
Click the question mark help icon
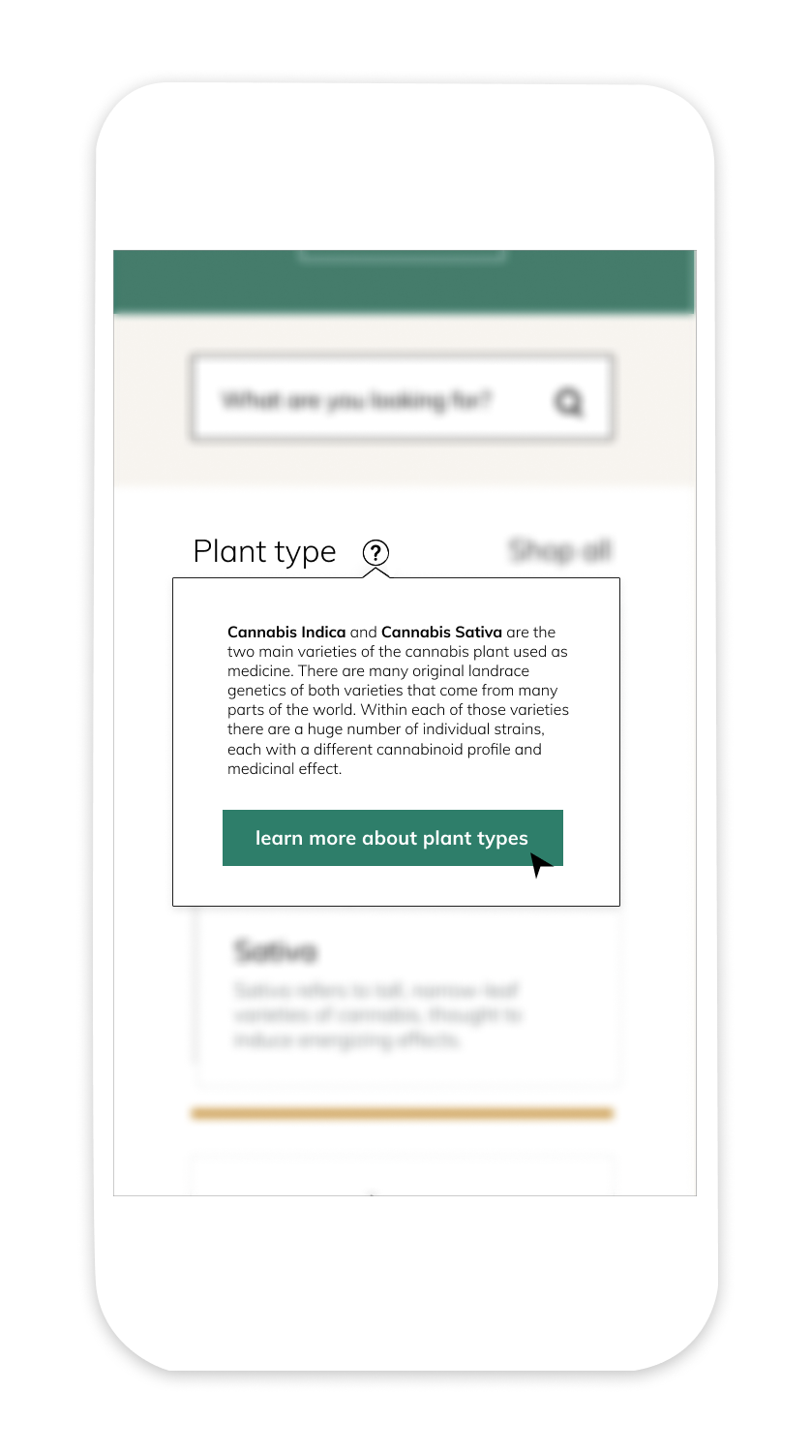click(375, 552)
